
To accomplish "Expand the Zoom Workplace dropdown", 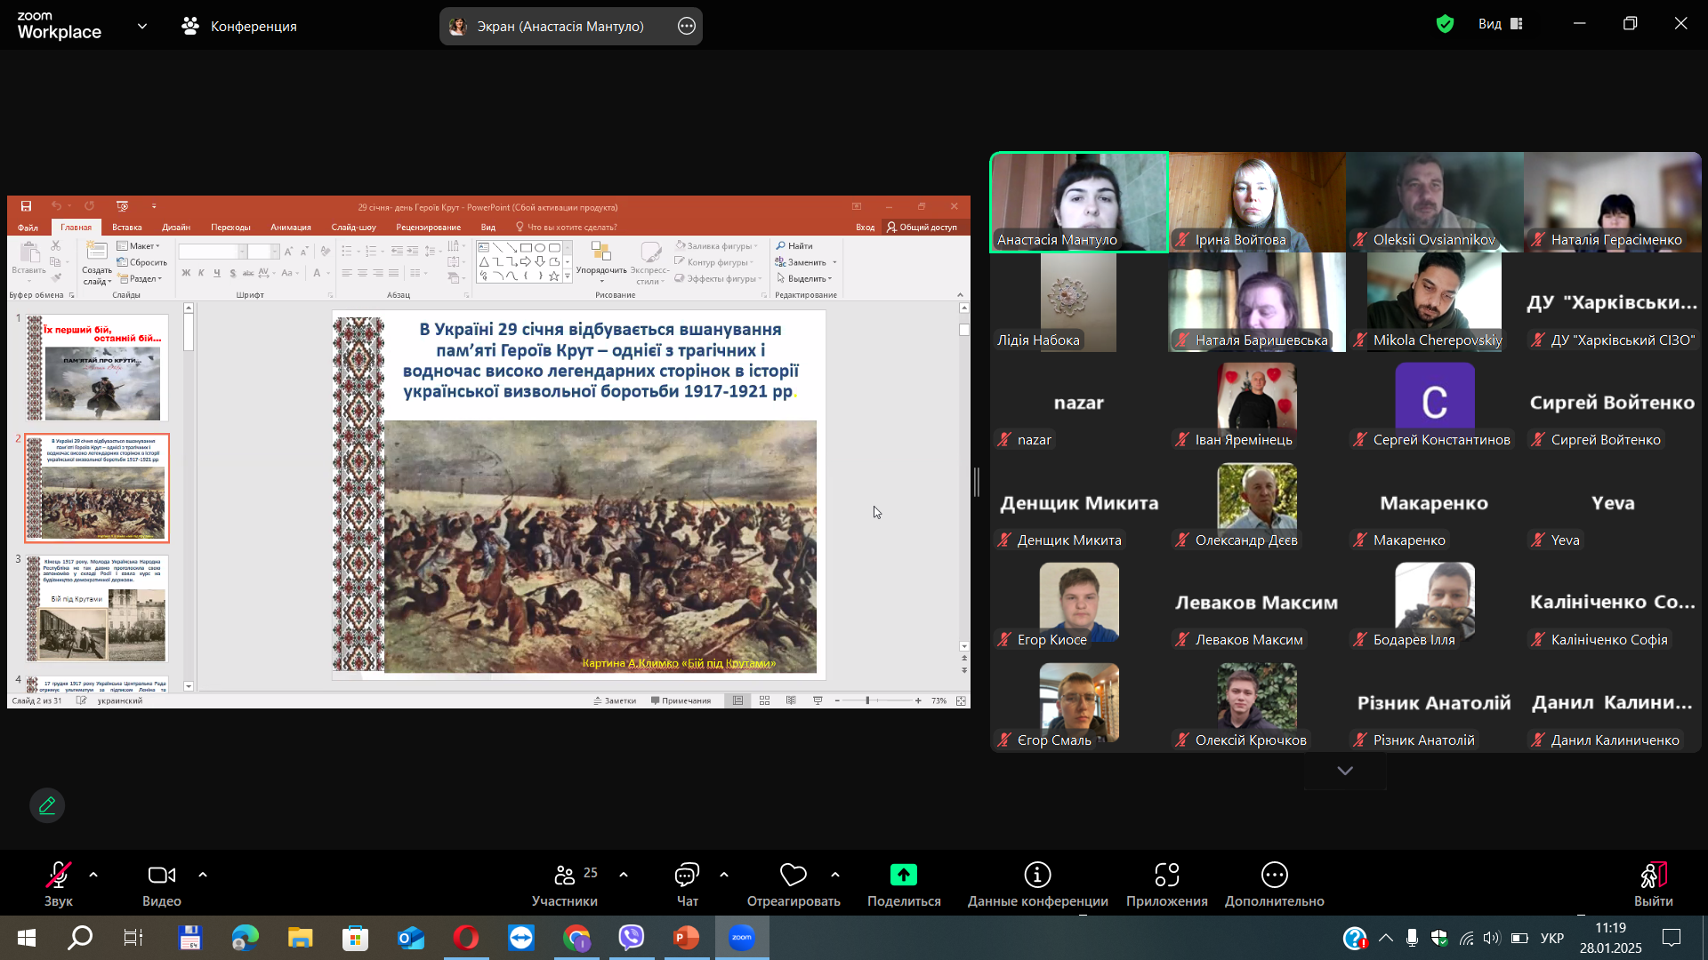I will 142,26.
